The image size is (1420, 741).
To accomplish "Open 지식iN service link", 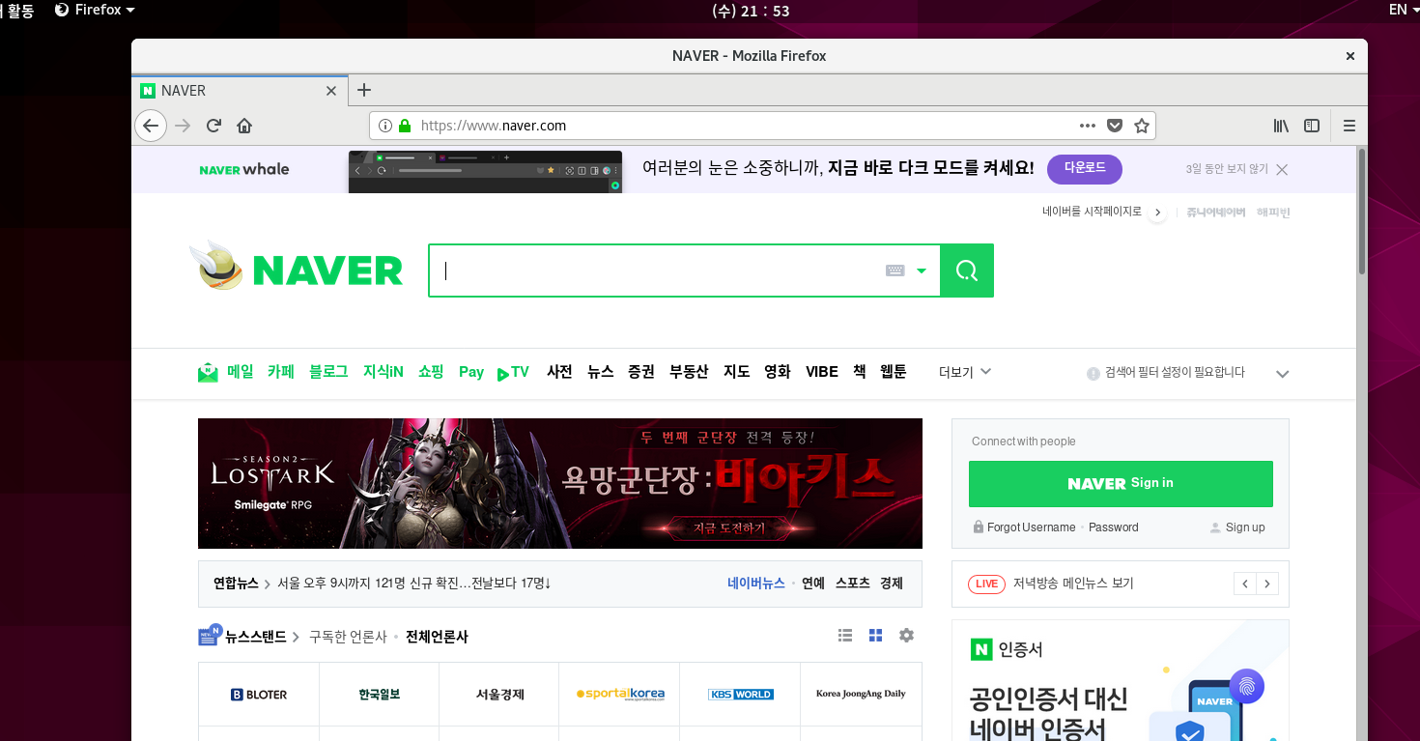I will (383, 372).
